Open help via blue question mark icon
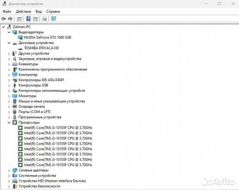The width and height of the screenshot is (239, 190). click(x=29, y=19)
